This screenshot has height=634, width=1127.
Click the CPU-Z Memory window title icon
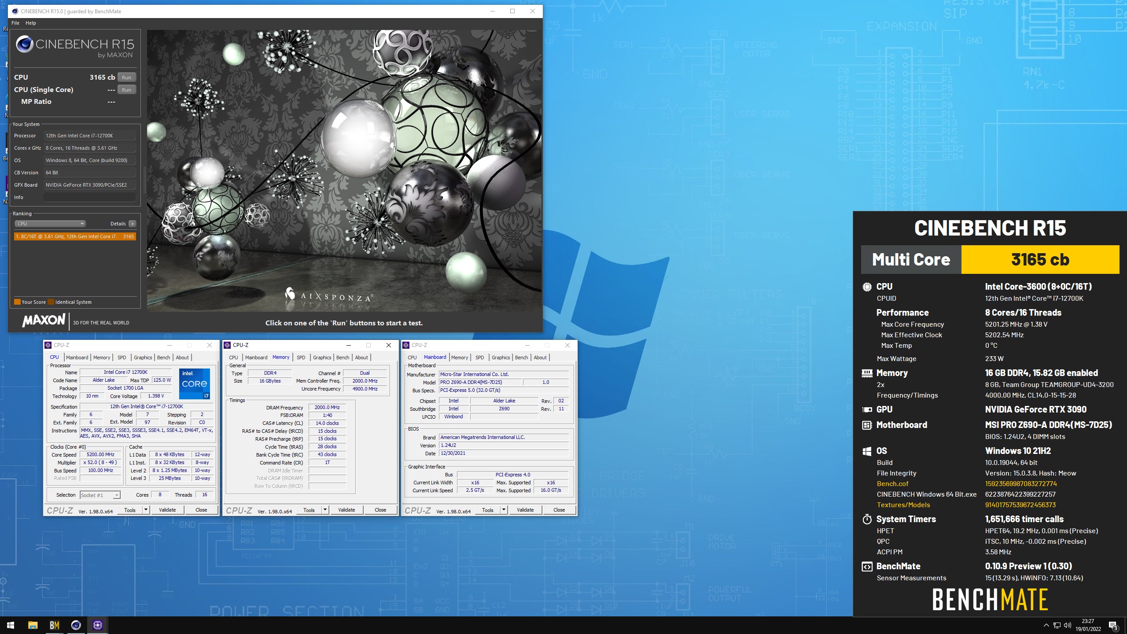click(x=227, y=345)
